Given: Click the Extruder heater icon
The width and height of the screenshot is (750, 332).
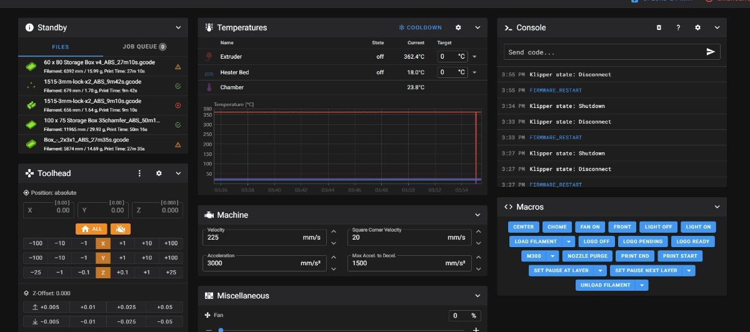Looking at the screenshot, I should coord(209,56).
